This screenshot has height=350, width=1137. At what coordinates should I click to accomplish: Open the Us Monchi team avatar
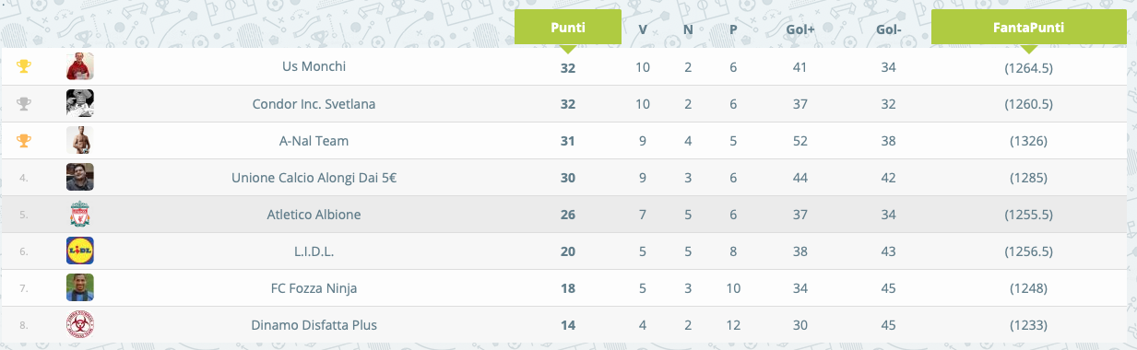(x=80, y=66)
